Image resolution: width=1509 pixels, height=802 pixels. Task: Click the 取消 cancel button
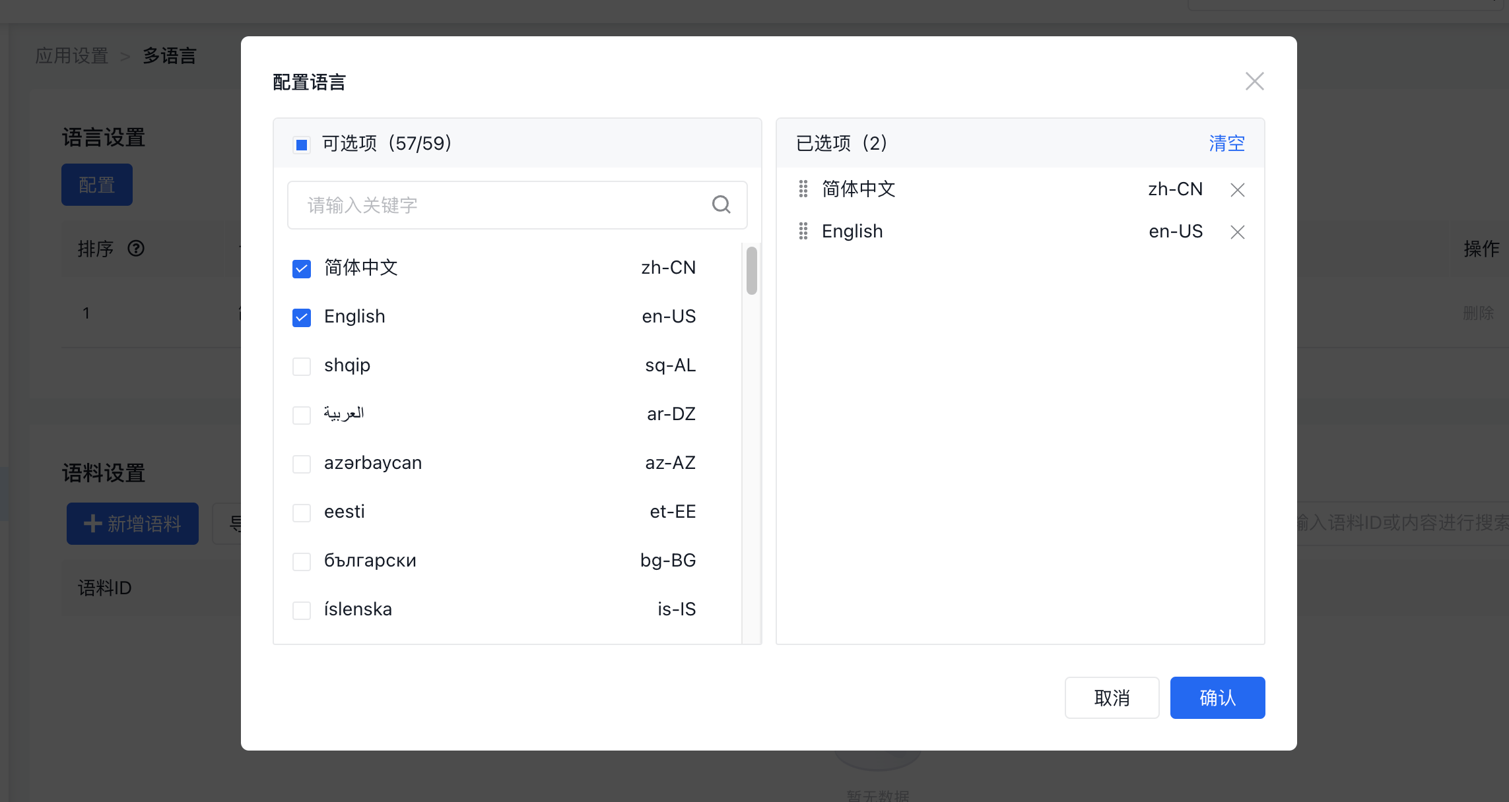pyautogui.click(x=1112, y=697)
